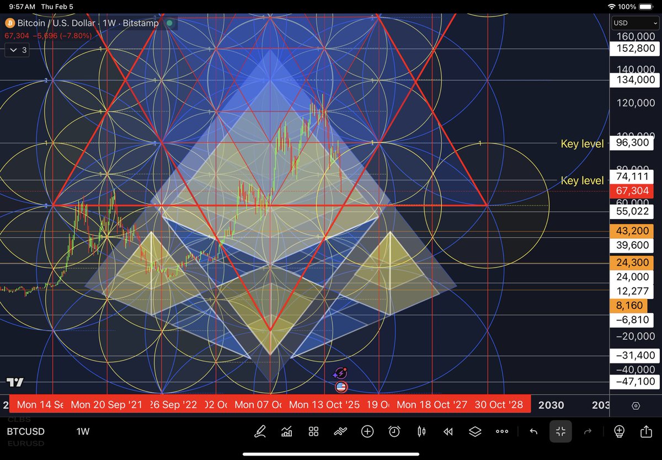Tap the 67,304 −5,696 (−7.80%) quote
Image resolution: width=662 pixels, height=460 pixels.
[48, 35]
